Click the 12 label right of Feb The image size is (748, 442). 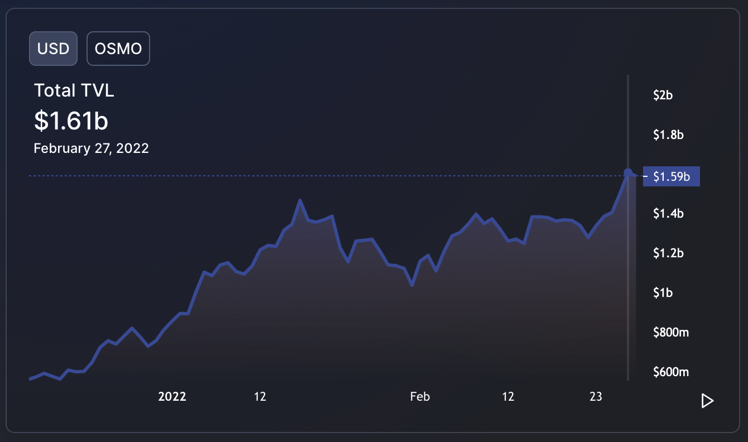pos(508,397)
